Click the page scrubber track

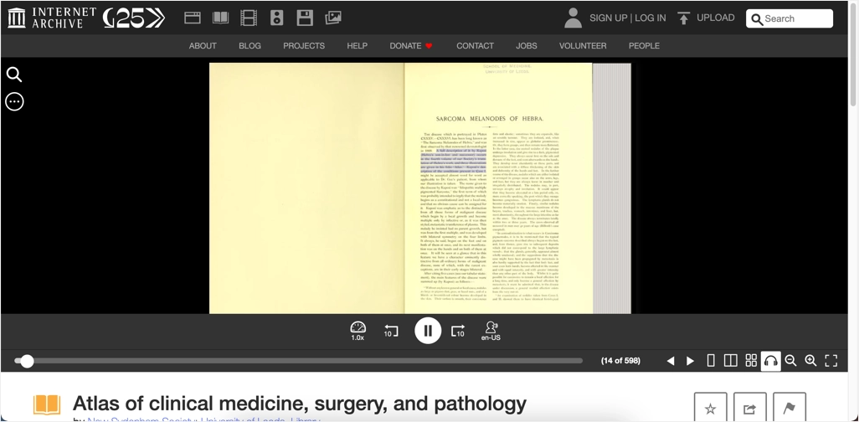pyautogui.click(x=299, y=361)
